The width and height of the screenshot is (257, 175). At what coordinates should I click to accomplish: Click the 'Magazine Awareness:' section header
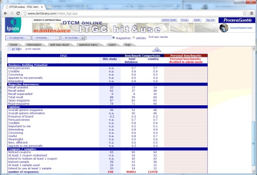tap(24, 84)
